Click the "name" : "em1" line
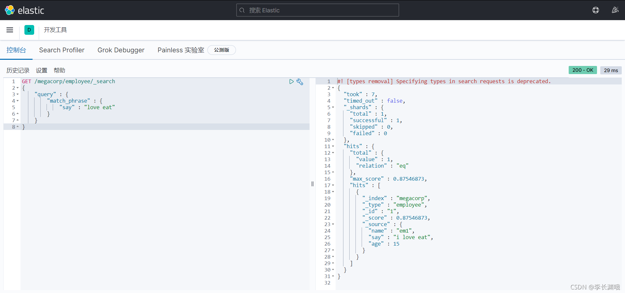The width and height of the screenshot is (625, 293). pos(391,231)
